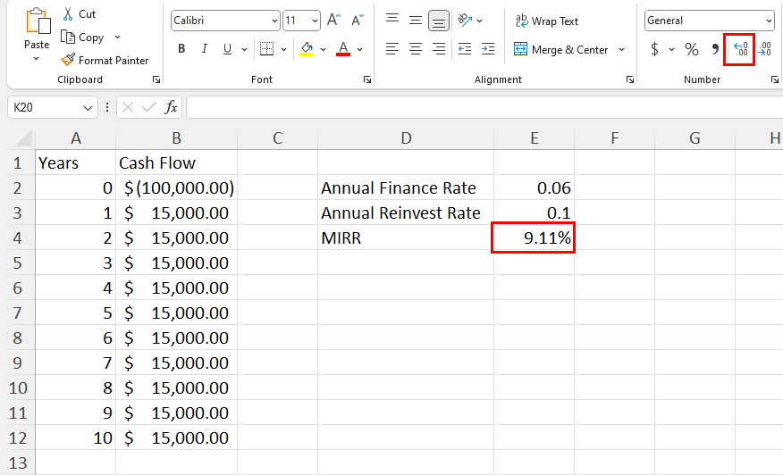
Task: Click the increase indent icon
Action: [488, 49]
